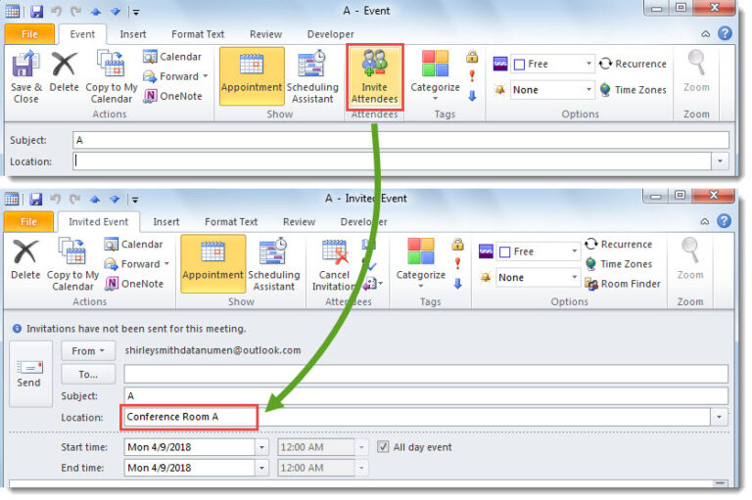Click Previous Item arrow in Invited Event toolbar
This screenshot has height=500, width=752.
94,199
